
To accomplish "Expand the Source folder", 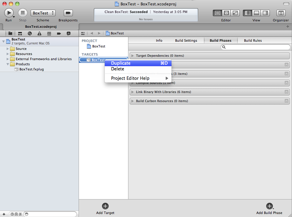I will tap(8, 49).
